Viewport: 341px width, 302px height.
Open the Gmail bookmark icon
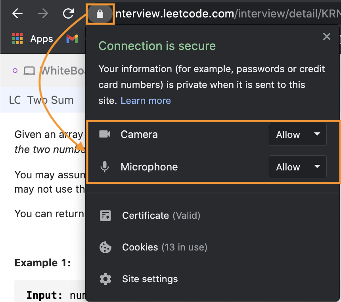point(72,39)
